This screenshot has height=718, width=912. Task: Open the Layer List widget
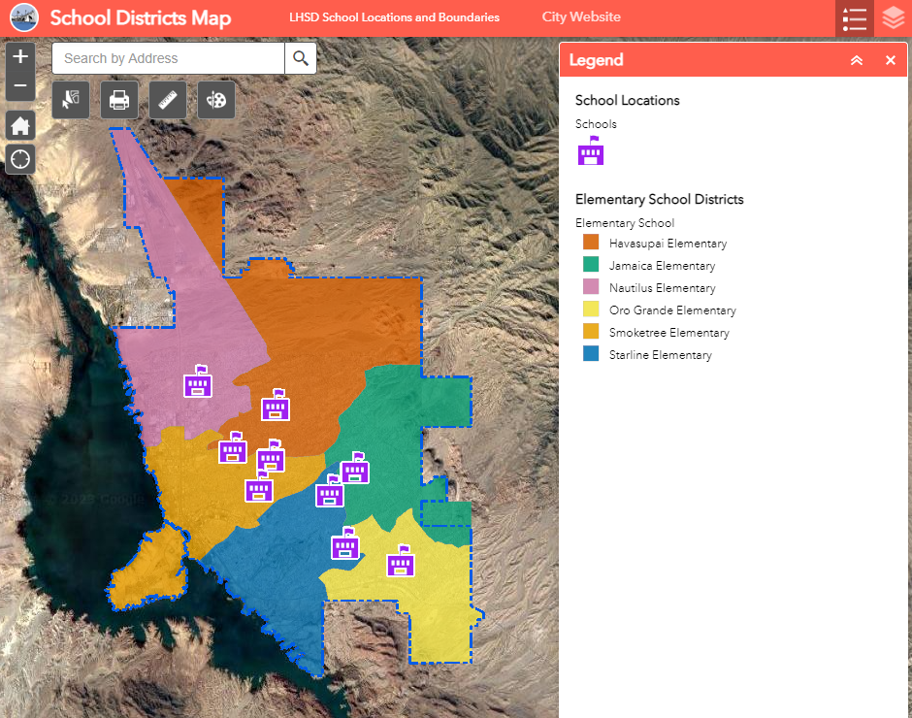892,17
